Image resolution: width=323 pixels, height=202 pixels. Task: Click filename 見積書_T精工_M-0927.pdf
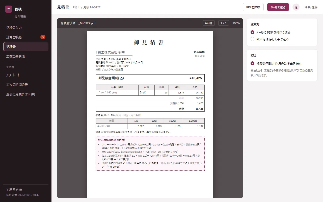[78, 23]
